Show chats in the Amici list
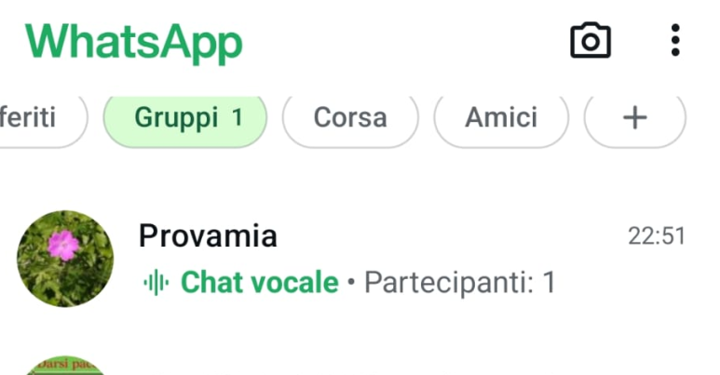Viewport: 720px width, 375px height. [x=501, y=119]
